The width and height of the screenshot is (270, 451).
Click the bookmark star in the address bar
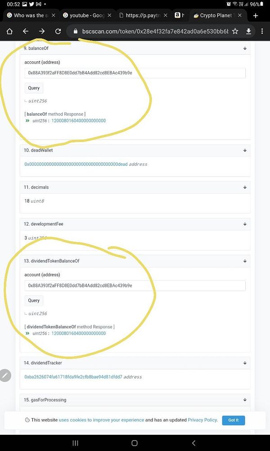(x=236, y=32)
